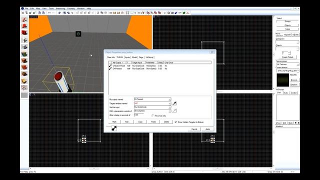
Task: Click the Add... button
Action: [x=127, y=122]
